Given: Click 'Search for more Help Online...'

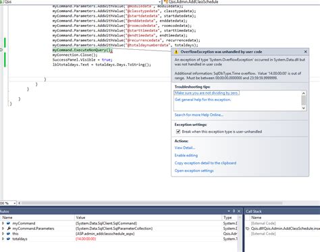Looking at the screenshot, I should pos(199,115).
